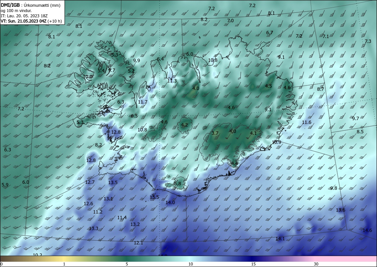Click the color scale label 1

(x=64, y=264)
